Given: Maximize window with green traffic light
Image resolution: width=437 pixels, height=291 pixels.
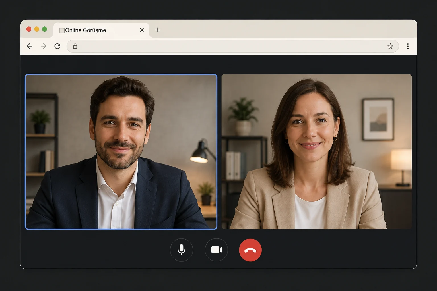Looking at the screenshot, I should (x=44, y=29).
